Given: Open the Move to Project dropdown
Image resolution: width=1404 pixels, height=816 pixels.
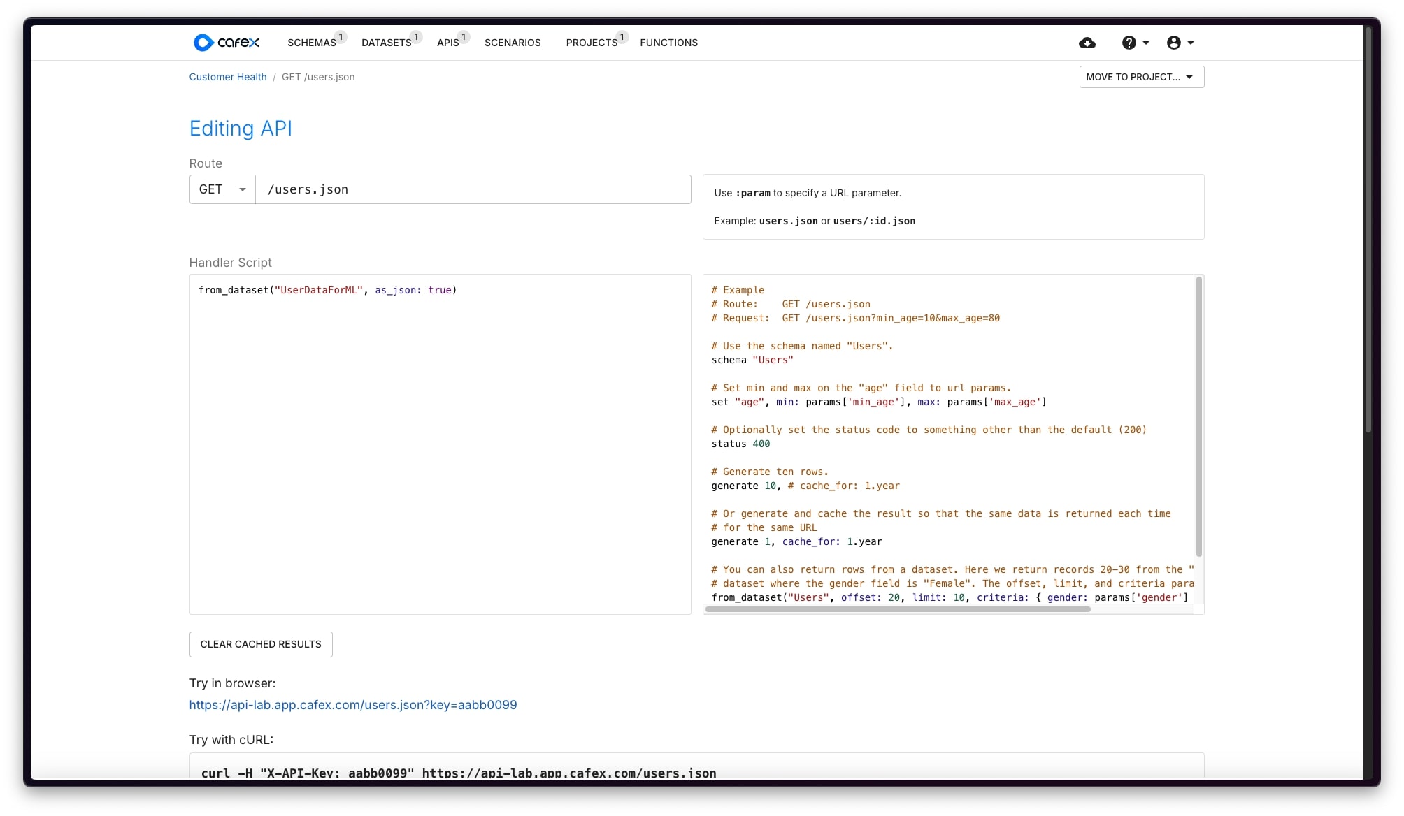Looking at the screenshot, I should click(1141, 77).
